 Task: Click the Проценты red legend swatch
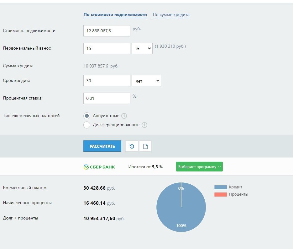(221, 194)
